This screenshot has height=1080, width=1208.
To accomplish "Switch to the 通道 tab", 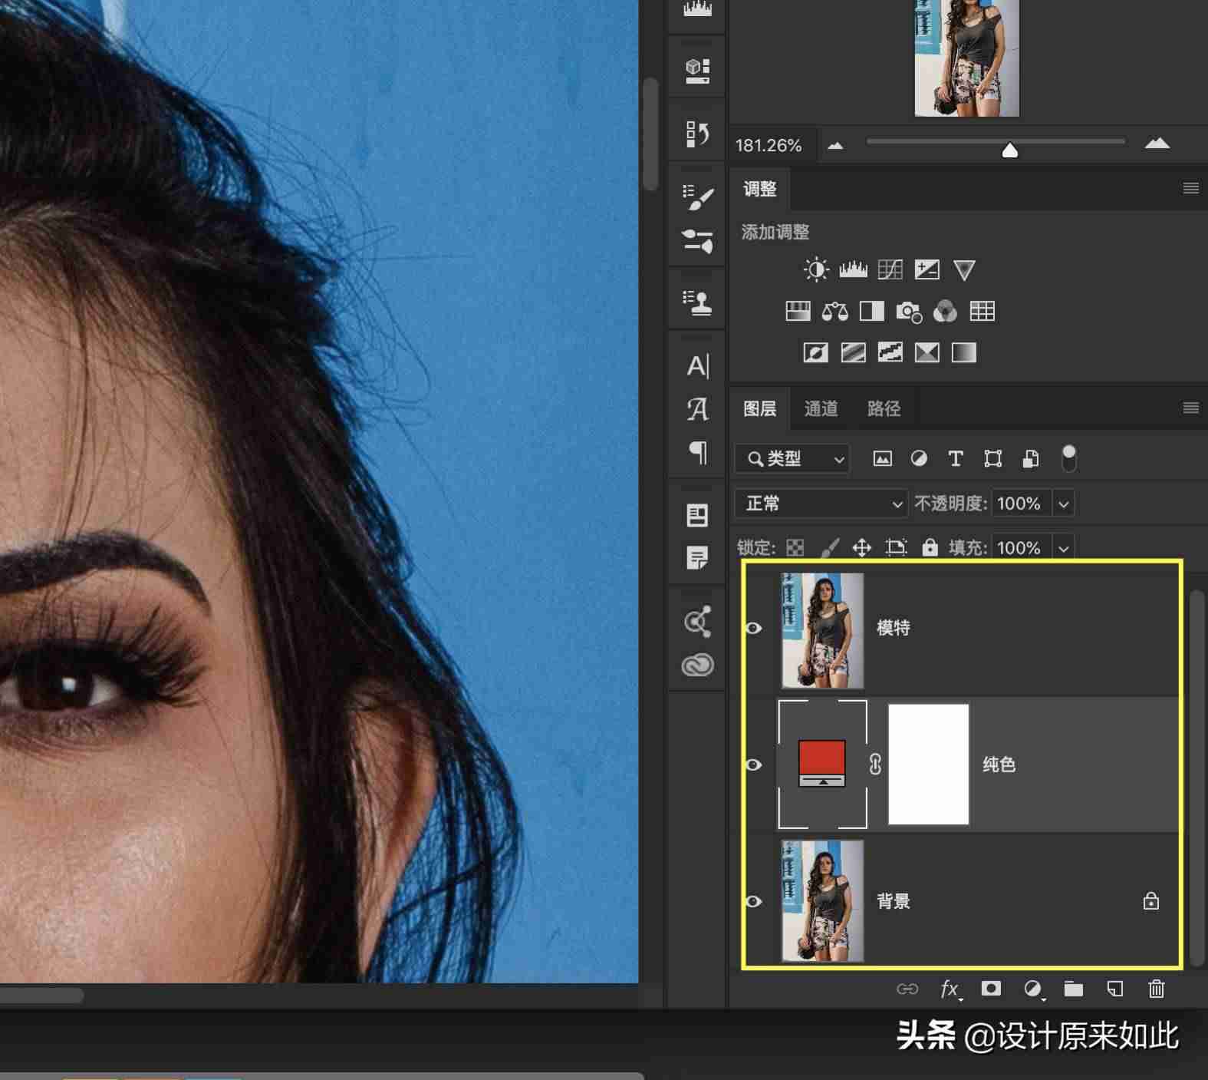I will pyautogui.click(x=821, y=408).
